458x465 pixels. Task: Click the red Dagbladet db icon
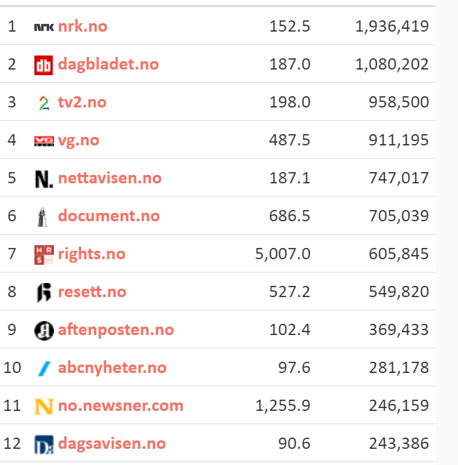point(43,65)
